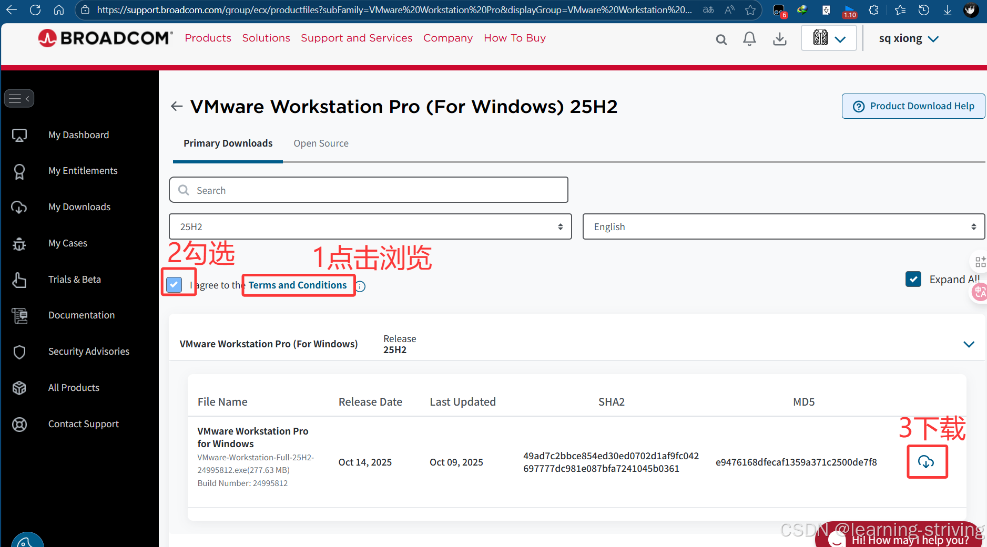Image resolution: width=987 pixels, height=547 pixels.
Task: Open Support and Services menu
Action: point(357,38)
